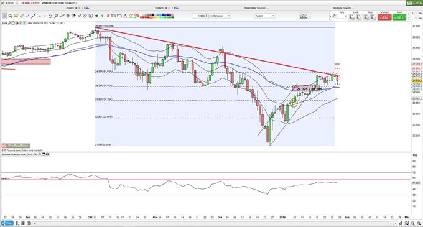Expand the Potentieller Gewinn dropdown
The image size is (423, 227).
pyautogui.click(x=267, y=8)
